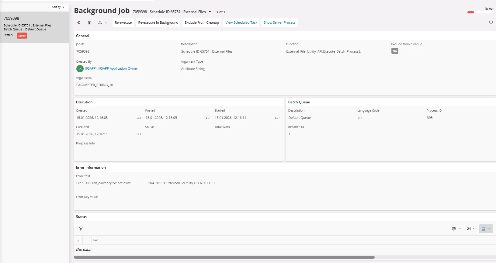Open the Status table settings gear
Screen dimensions: 496x263
(454, 229)
